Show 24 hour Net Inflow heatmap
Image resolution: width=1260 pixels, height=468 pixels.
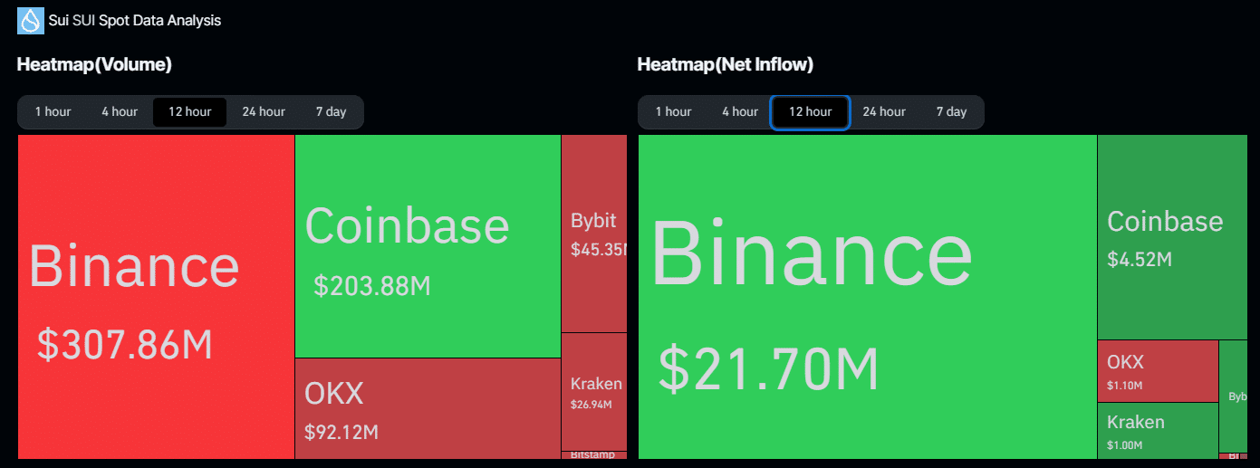click(884, 112)
